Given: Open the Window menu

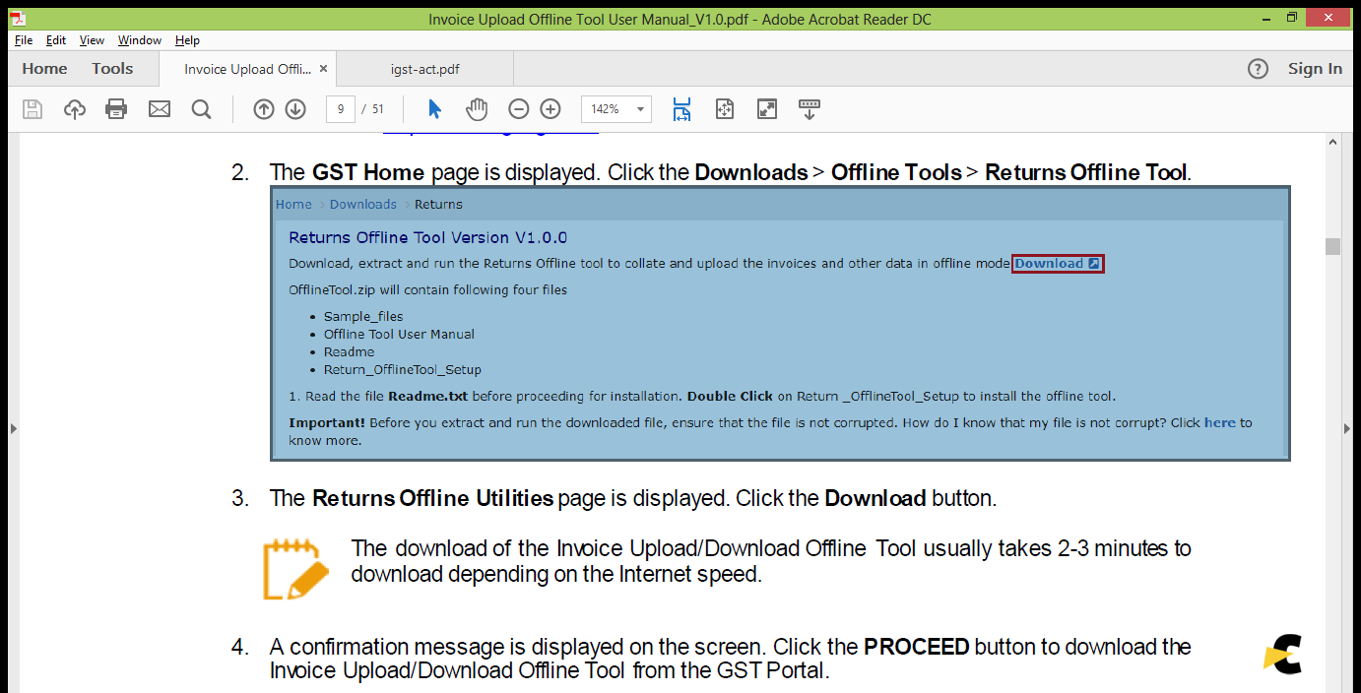Looking at the screenshot, I should [x=140, y=40].
